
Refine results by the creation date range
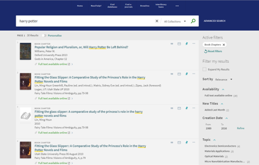click(x=241, y=128)
